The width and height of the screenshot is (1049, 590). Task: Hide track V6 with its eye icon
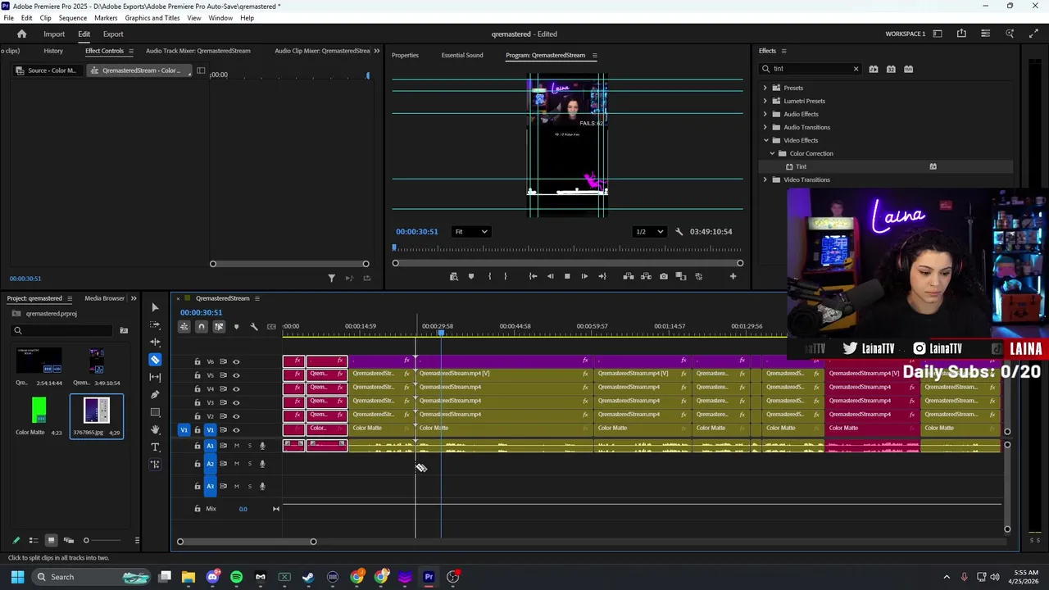coord(236,361)
